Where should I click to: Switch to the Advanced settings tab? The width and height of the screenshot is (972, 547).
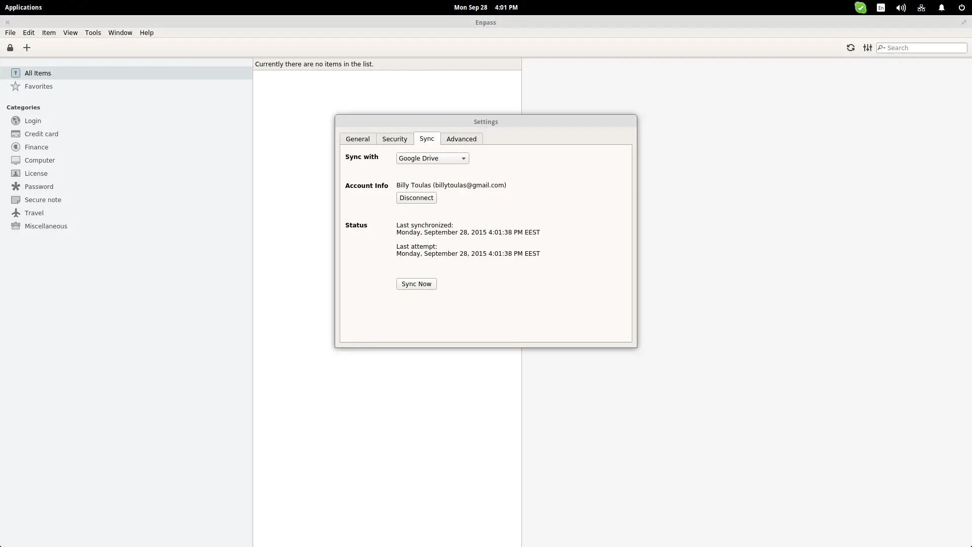click(462, 139)
